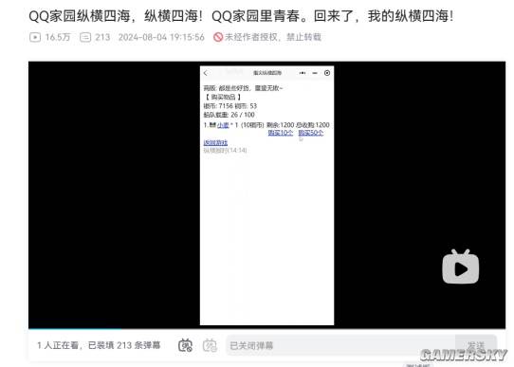Click the 小麦 item link
Image resolution: width=514 pixels, height=367 pixels.
223,125
